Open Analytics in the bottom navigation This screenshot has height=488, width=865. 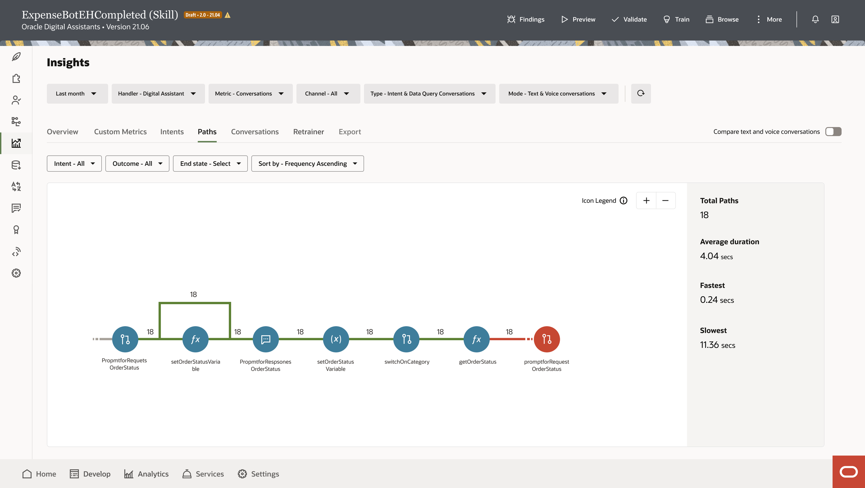[x=146, y=474]
